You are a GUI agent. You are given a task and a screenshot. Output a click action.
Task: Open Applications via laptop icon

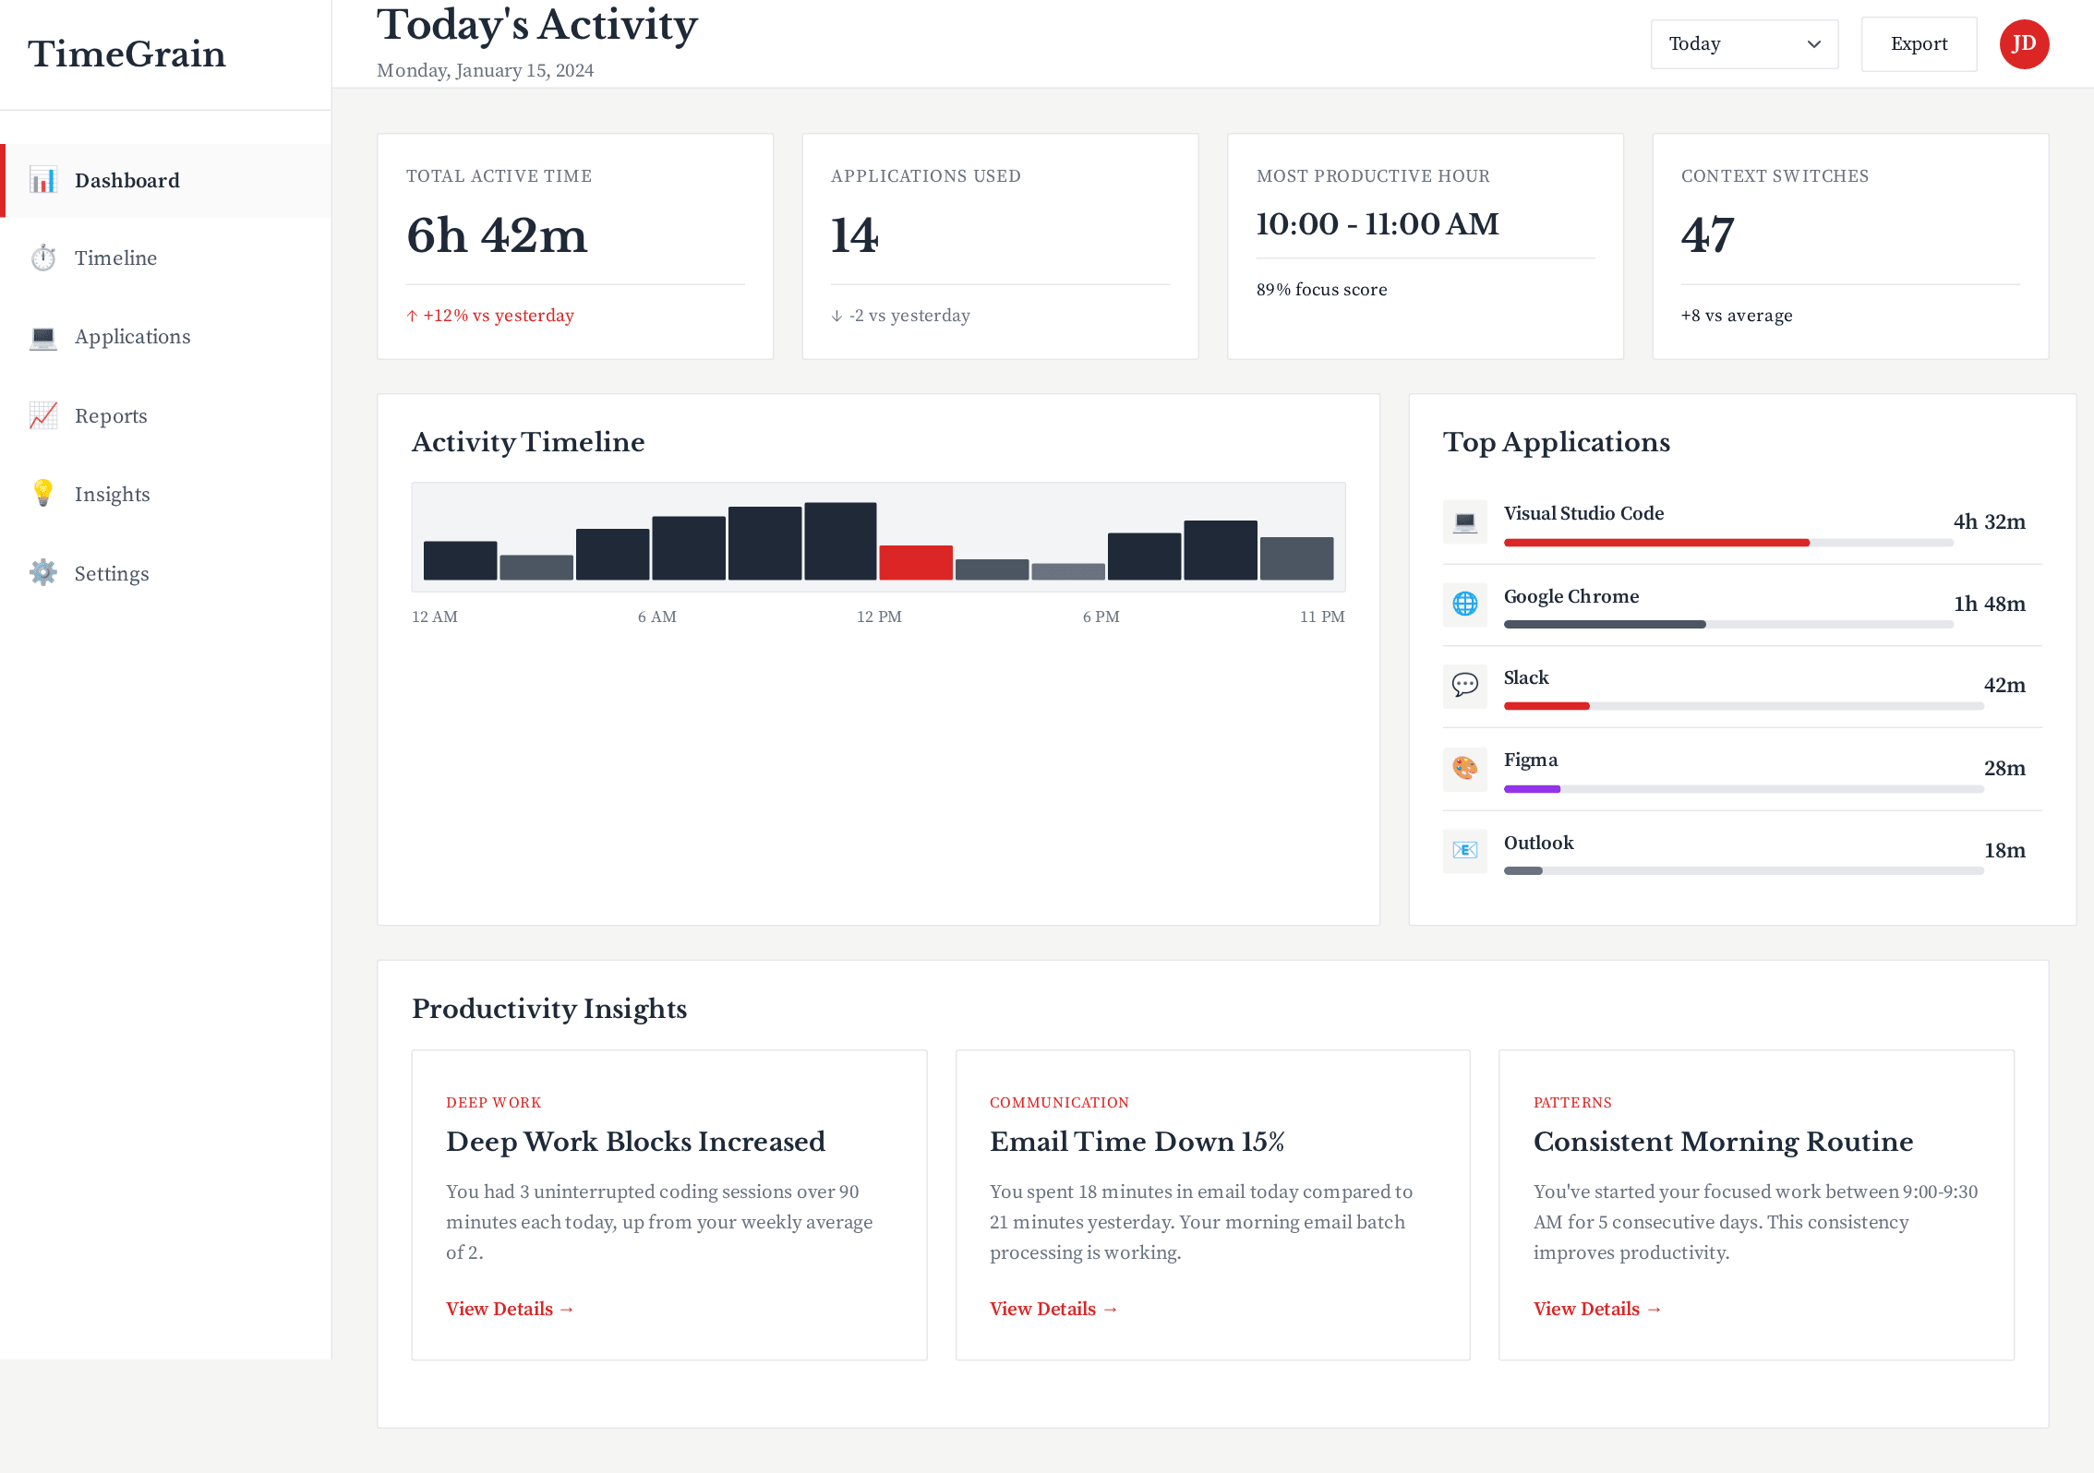(x=42, y=336)
